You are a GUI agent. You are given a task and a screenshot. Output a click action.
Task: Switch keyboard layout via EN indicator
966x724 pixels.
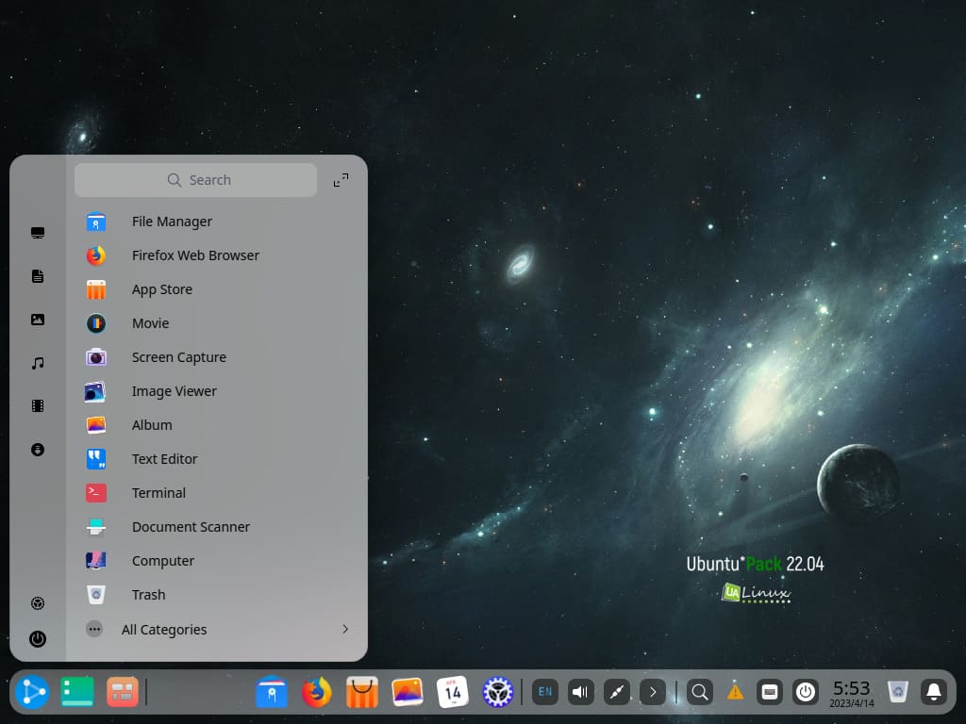tap(545, 692)
